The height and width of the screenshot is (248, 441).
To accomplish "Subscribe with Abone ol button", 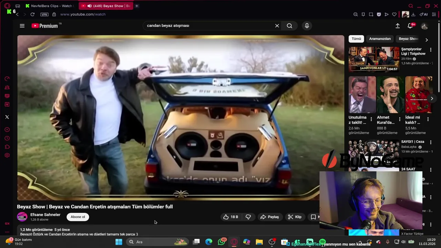I will tap(78, 217).
